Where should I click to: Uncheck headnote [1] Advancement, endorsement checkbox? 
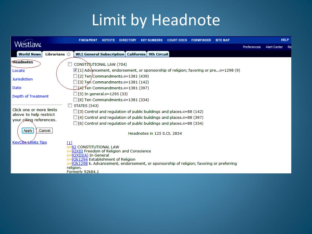pyautogui.click(x=75, y=70)
